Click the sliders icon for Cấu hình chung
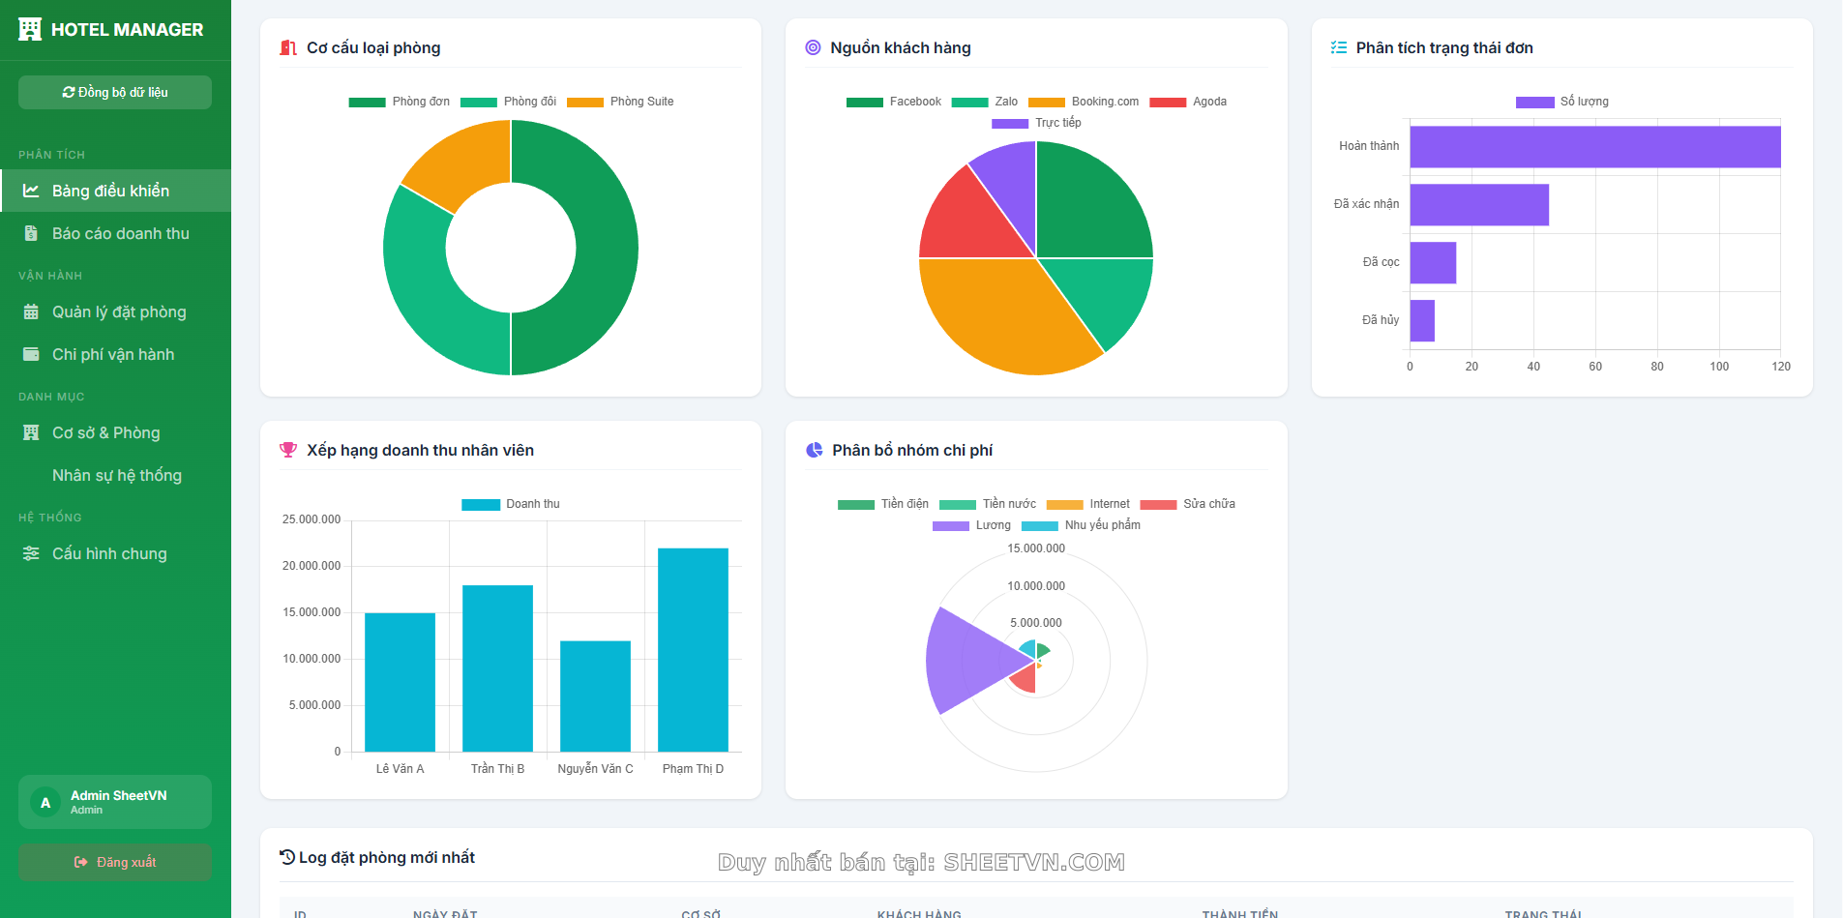This screenshot has width=1843, height=918. click(x=31, y=553)
